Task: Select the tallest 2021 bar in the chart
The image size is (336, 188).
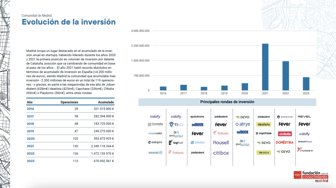Action: click(x=265, y=67)
